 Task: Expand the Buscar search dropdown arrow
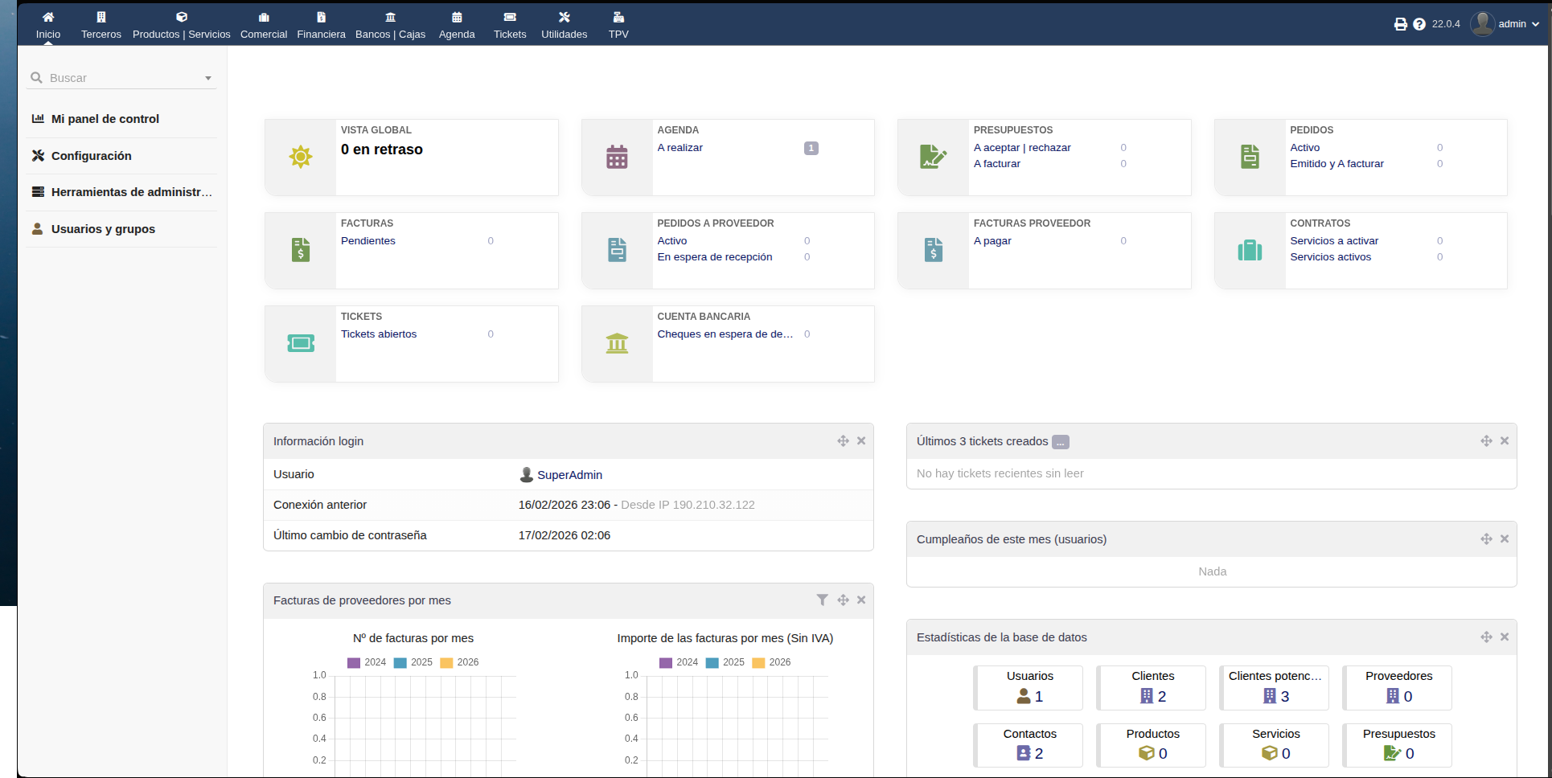click(208, 78)
